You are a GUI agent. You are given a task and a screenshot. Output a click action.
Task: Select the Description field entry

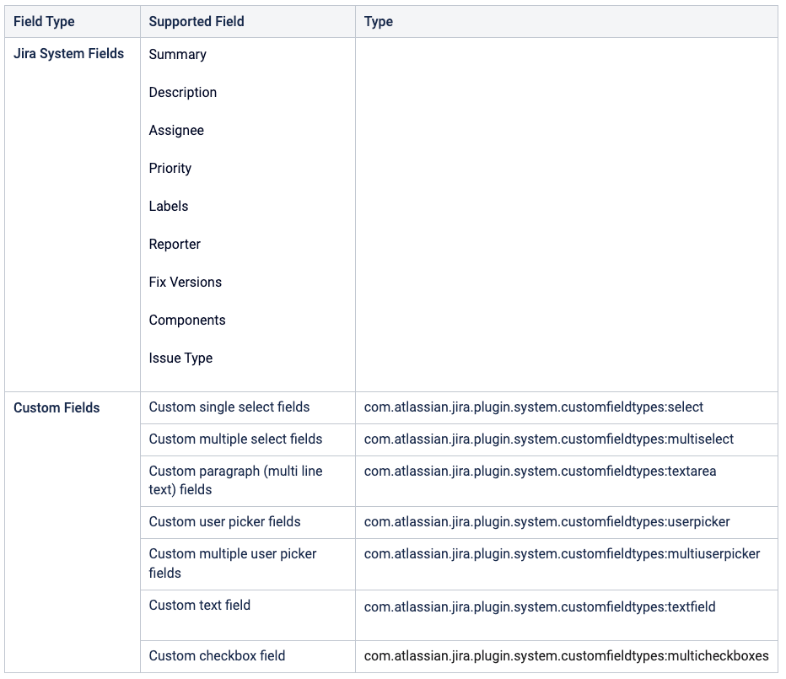[x=183, y=93]
